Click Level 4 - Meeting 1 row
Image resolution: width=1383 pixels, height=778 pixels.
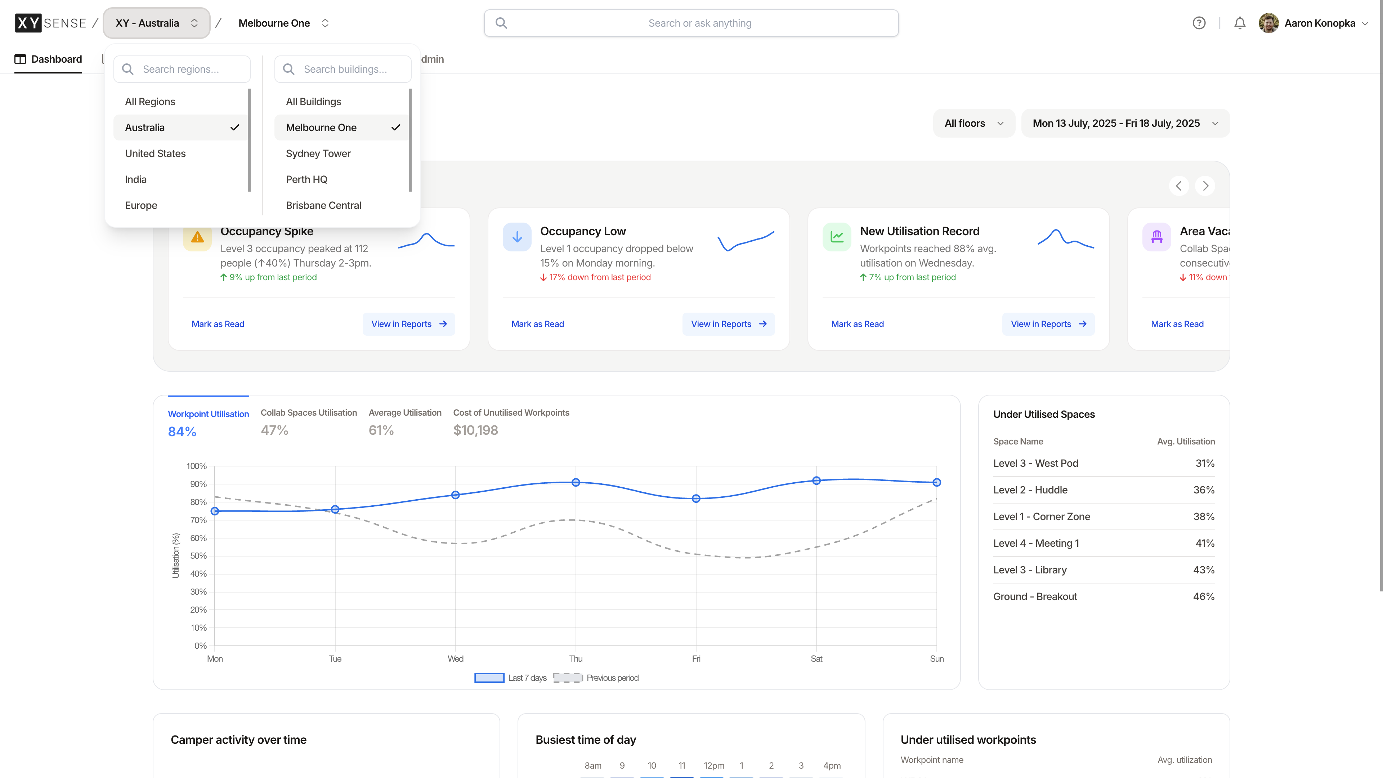point(1104,544)
